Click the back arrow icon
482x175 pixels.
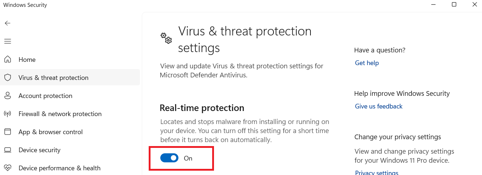(7, 23)
